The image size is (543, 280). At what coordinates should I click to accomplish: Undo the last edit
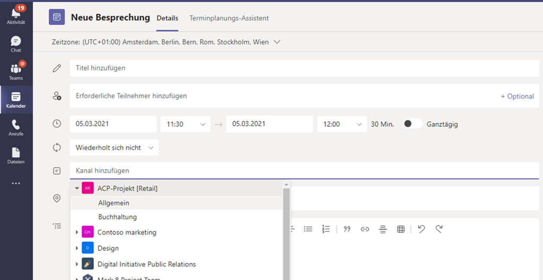coord(421,229)
